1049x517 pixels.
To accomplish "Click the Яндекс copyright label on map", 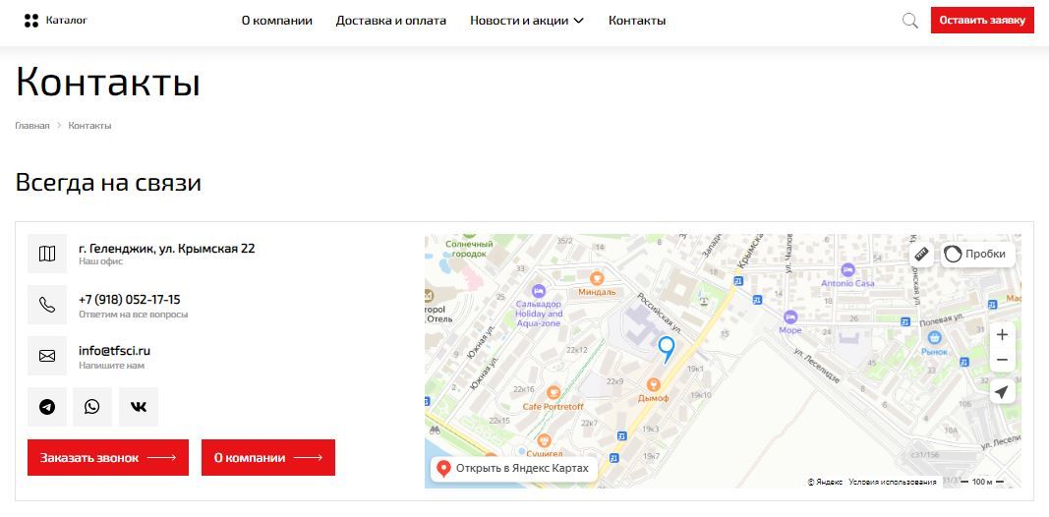I will point(826,482).
